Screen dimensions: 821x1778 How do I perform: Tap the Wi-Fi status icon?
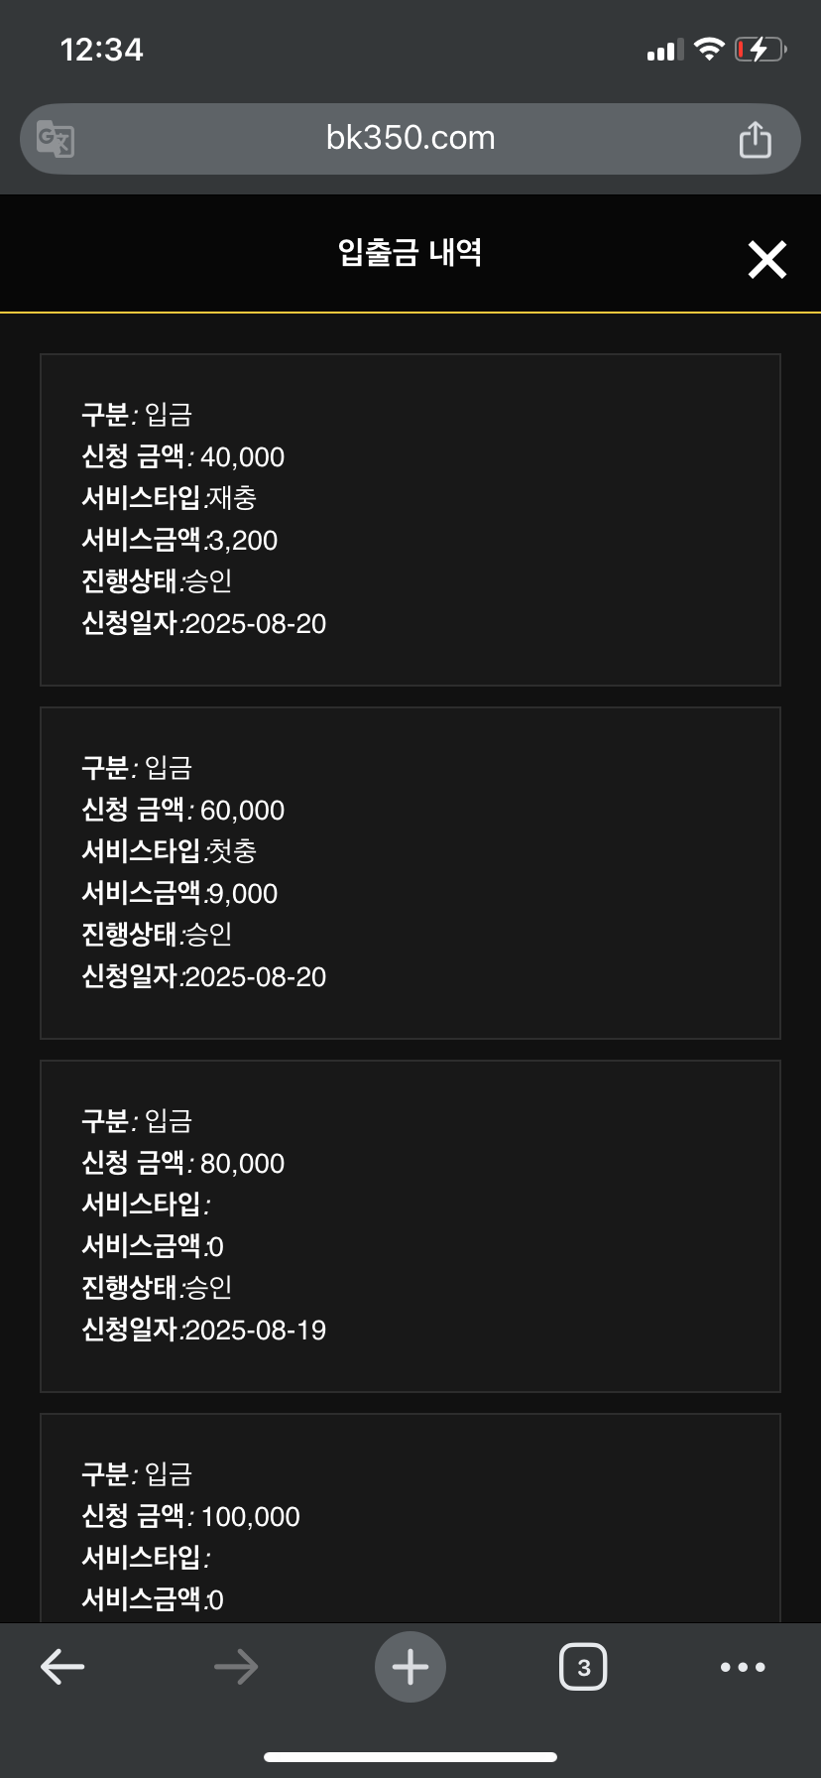tap(709, 49)
